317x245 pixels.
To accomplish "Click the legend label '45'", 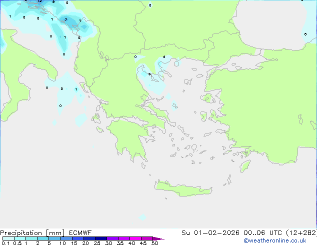I will point(143,243).
